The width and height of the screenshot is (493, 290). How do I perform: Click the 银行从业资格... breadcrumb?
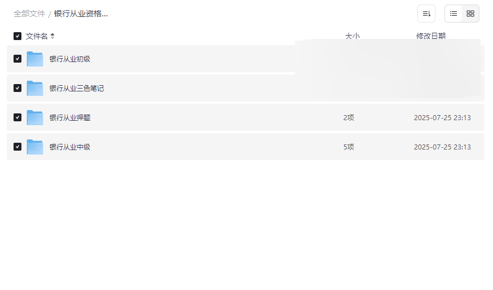pyautogui.click(x=81, y=14)
